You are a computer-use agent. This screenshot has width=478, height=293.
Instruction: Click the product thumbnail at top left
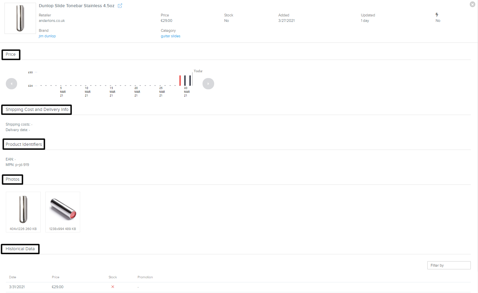(x=20, y=18)
